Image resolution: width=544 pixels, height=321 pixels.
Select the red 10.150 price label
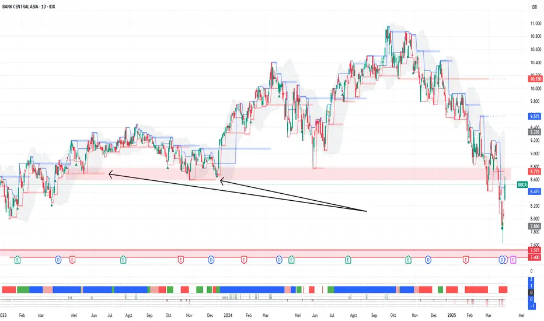point(535,79)
